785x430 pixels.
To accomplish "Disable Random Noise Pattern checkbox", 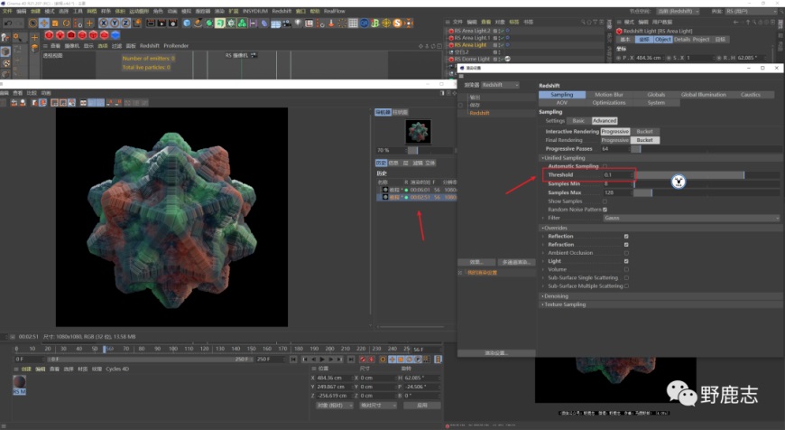I will [605, 210].
